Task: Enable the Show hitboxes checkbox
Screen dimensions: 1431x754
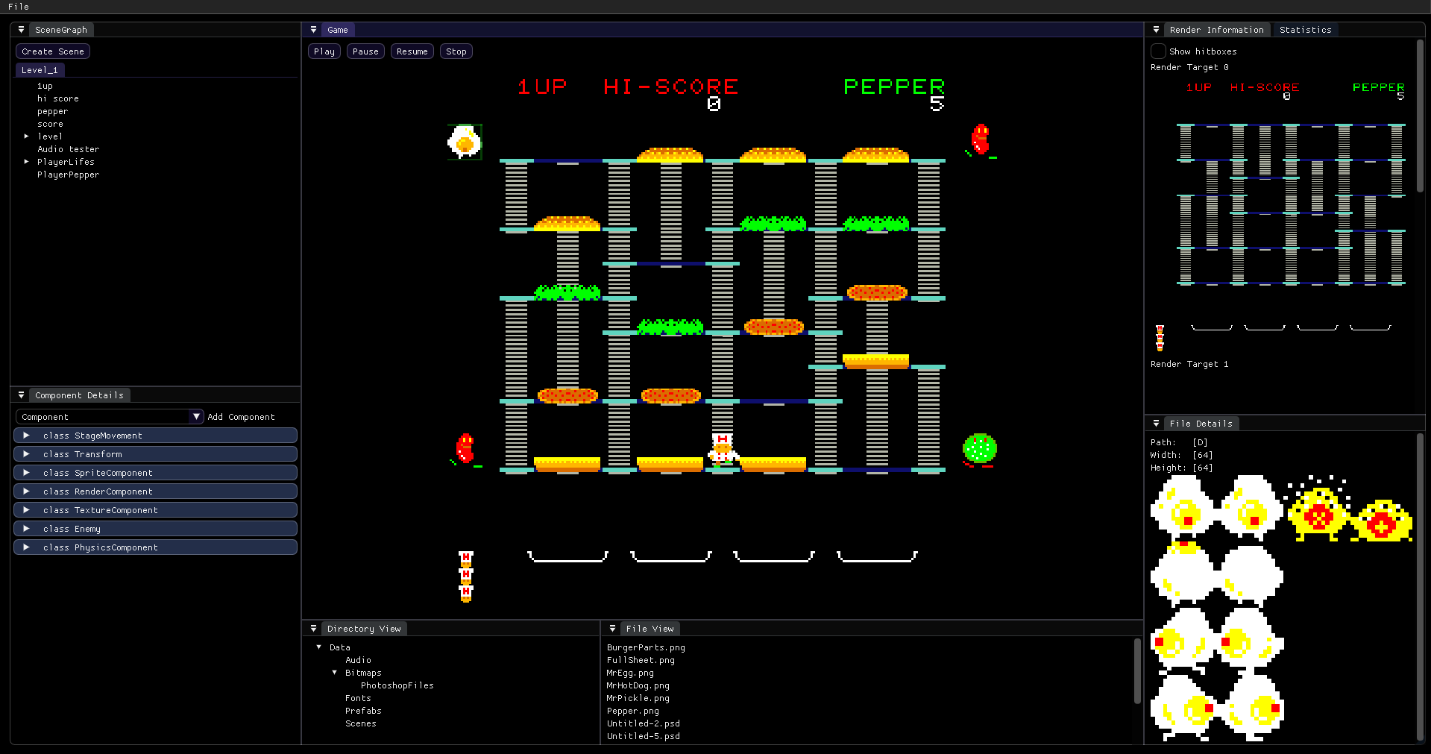Action: pos(1159,51)
